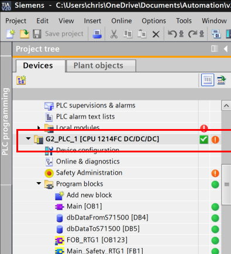Viewport: 231px width, 254px height.
Task: Click green status dot for FOB_RTG1
Action: pyautogui.click(x=215, y=241)
